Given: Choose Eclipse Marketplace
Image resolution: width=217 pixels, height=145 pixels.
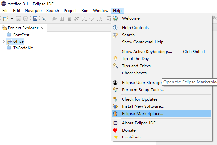Looking at the screenshot, I should coord(162,114).
